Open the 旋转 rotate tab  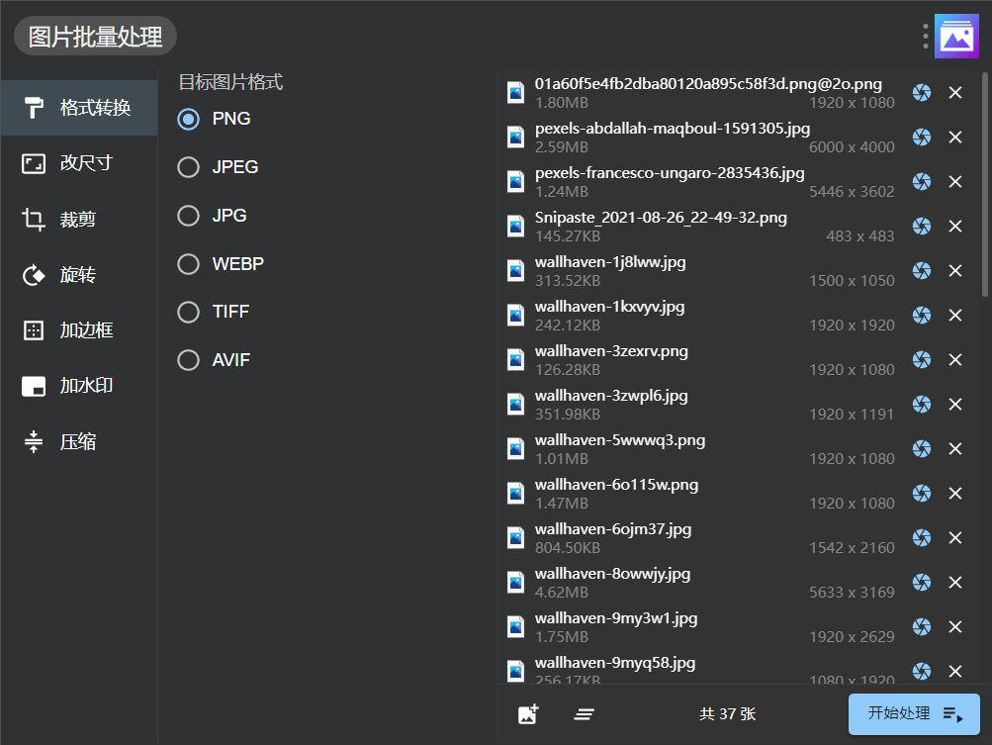(78, 275)
